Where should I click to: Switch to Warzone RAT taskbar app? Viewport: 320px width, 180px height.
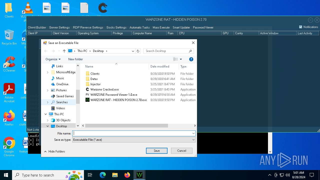(x=139, y=175)
